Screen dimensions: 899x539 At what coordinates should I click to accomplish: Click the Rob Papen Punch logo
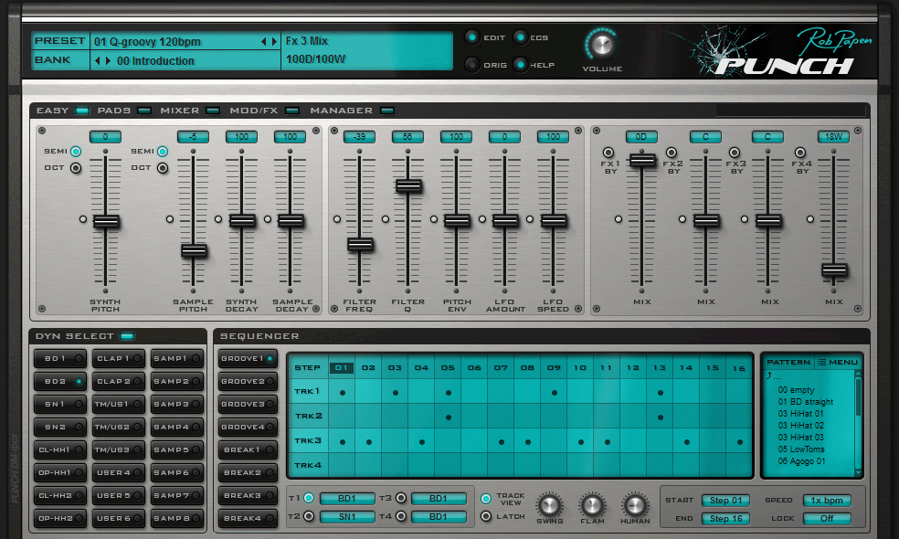(786, 51)
